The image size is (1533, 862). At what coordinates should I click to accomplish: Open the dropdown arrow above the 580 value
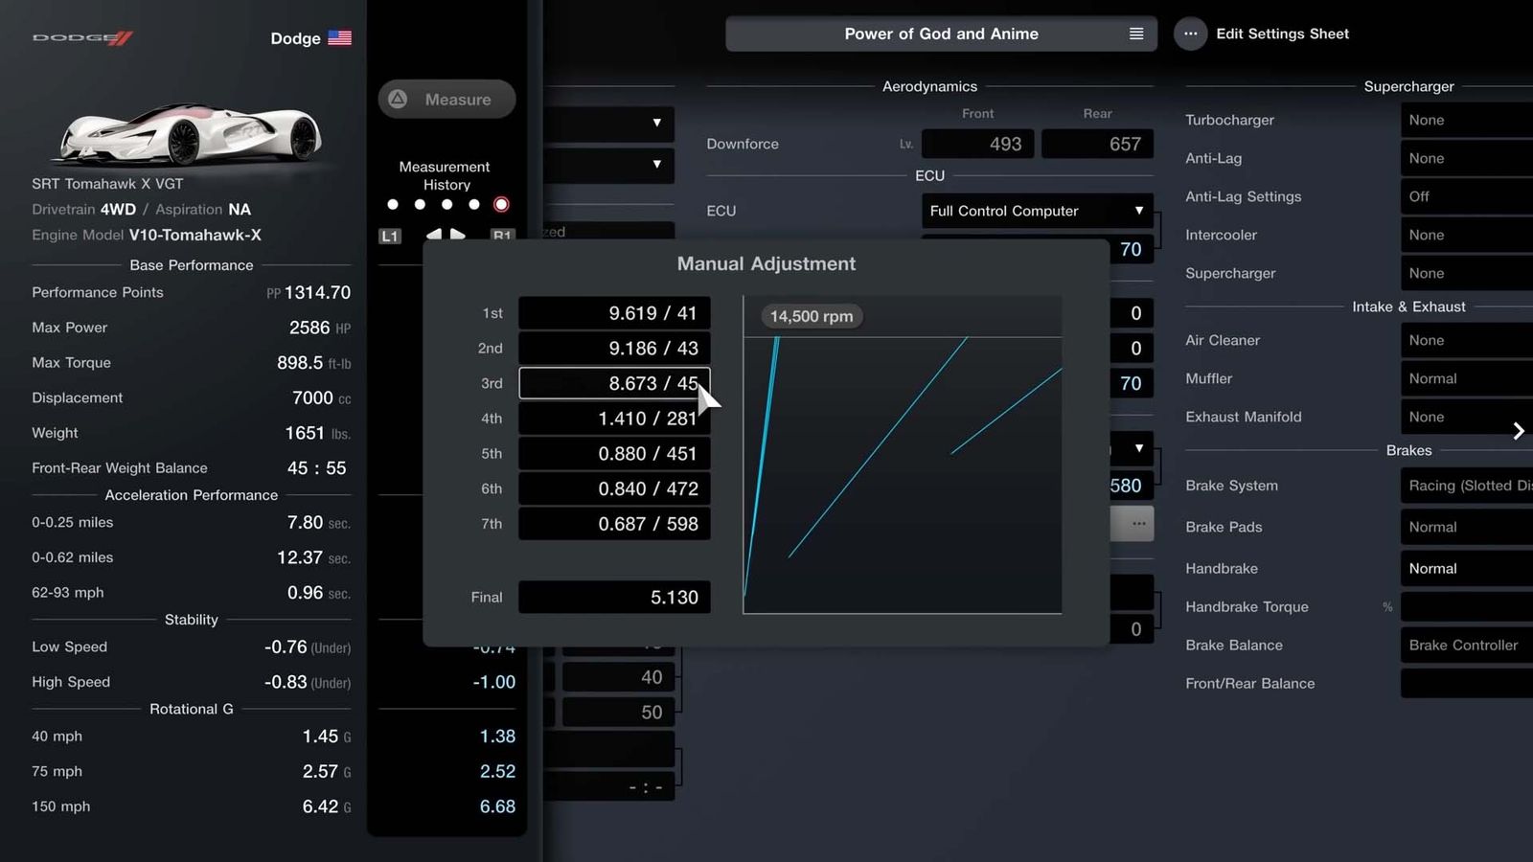[x=1138, y=448]
